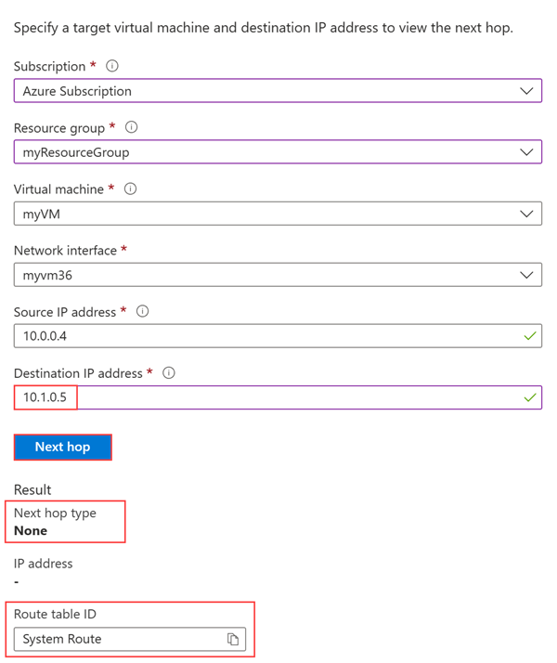The image size is (557, 663).
Task: Click the 'Next hop type' label
Action: point(55,513)
